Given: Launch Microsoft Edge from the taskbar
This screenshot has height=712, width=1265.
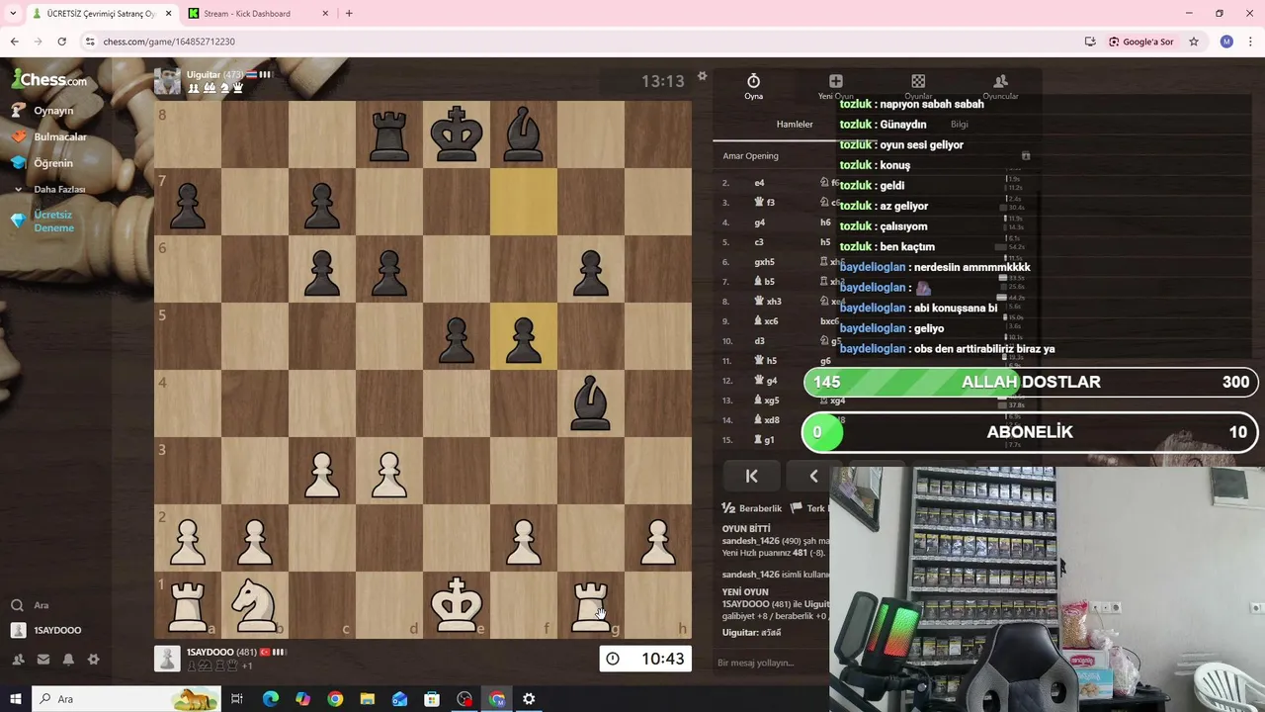Looking at the screenshot, I should pyautogui.click(x=270, y=699).
